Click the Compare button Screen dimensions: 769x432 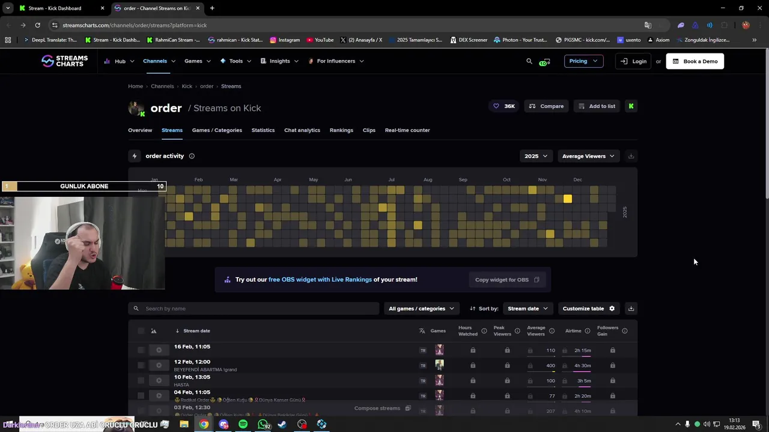[546, 106]
